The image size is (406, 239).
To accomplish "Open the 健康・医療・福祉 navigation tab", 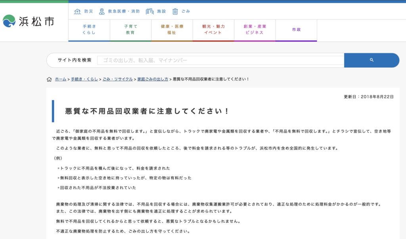I will [x=172, y=30].
